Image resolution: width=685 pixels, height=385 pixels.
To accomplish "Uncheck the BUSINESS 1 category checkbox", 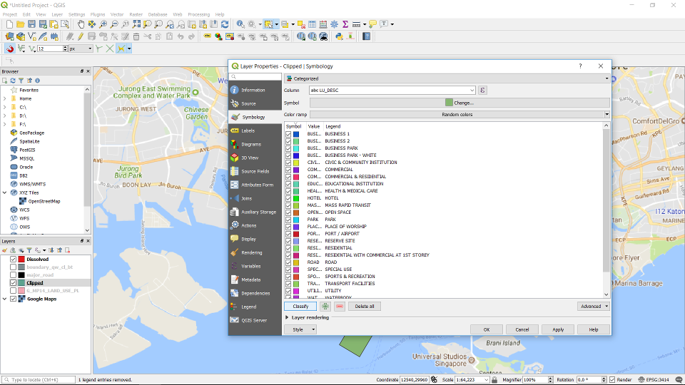I will coord(288,134).
